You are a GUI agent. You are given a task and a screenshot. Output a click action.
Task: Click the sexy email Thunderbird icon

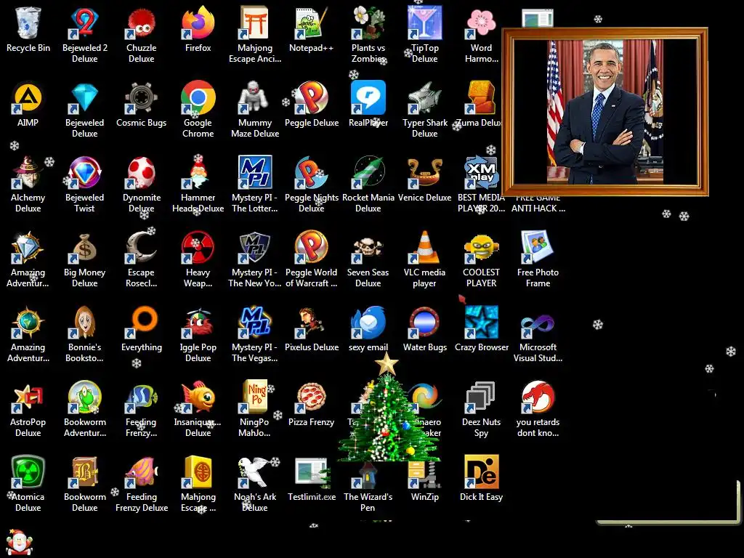(368, 323)
